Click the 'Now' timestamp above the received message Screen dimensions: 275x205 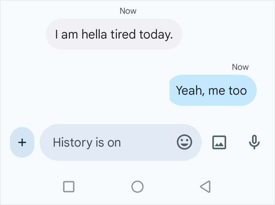128,11
